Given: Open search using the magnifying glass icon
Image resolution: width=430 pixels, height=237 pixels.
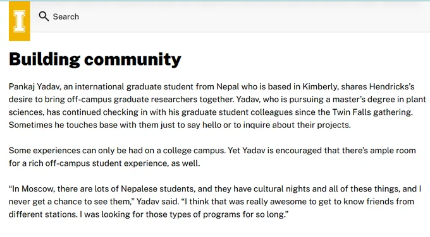Looking at the screenshot, I should (x=44, y=16).
